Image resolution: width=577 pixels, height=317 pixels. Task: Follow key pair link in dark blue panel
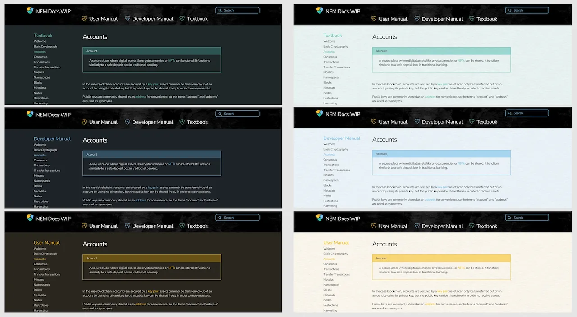[x=153, y=188]
